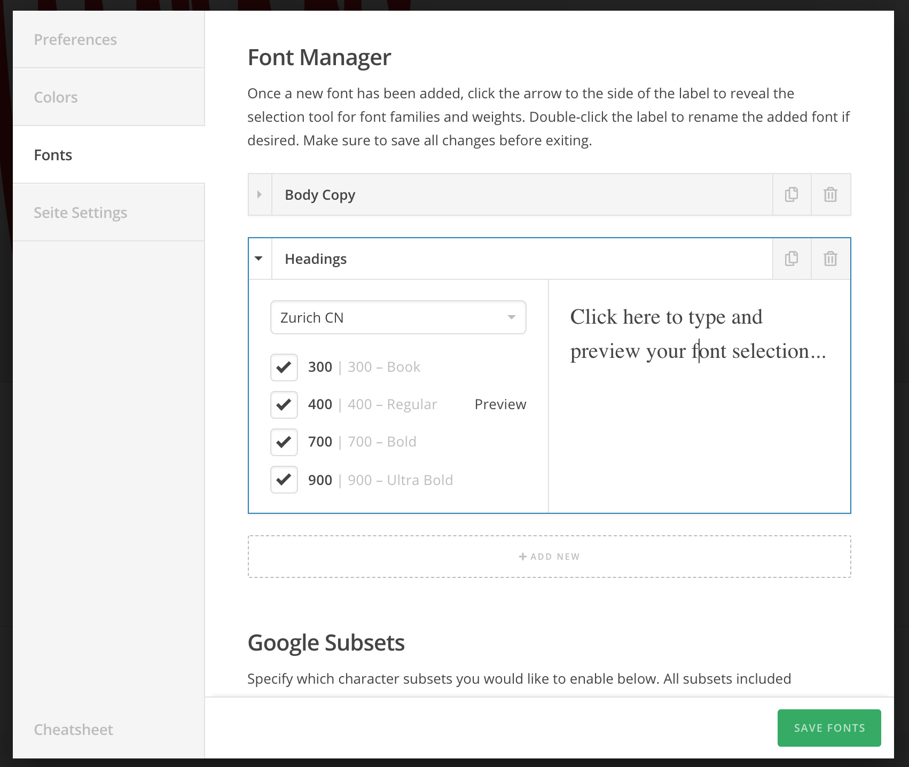
Task: Uncheck the 300 Book weight checkbox
Action: click(284, 367)
